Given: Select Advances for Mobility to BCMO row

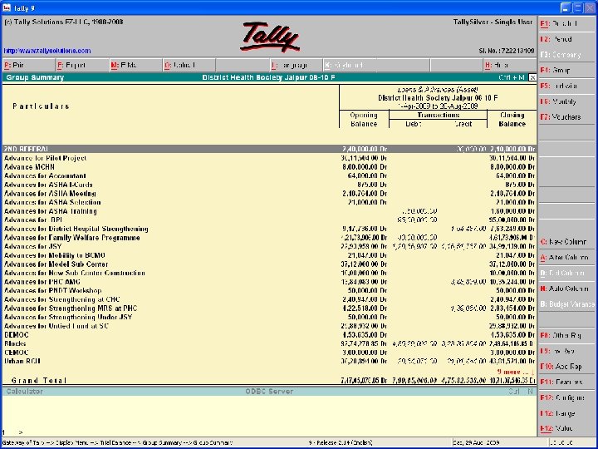Looking at the screenshot, I should (269, 255).
